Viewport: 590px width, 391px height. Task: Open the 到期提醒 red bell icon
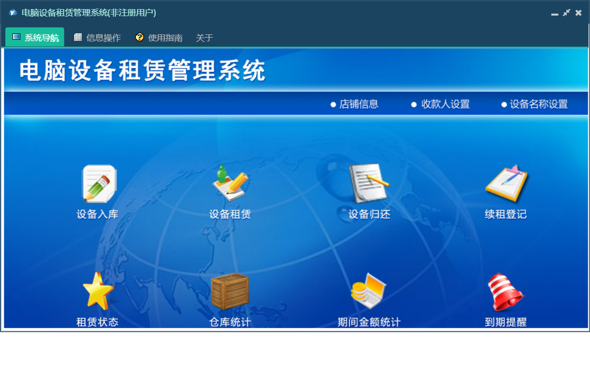pos(505,292)
